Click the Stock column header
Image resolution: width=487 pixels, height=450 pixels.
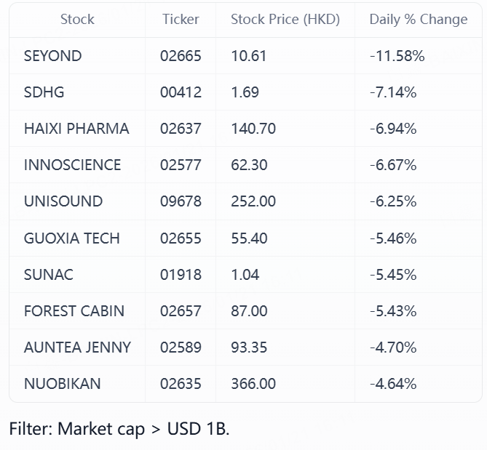(77, 20)
